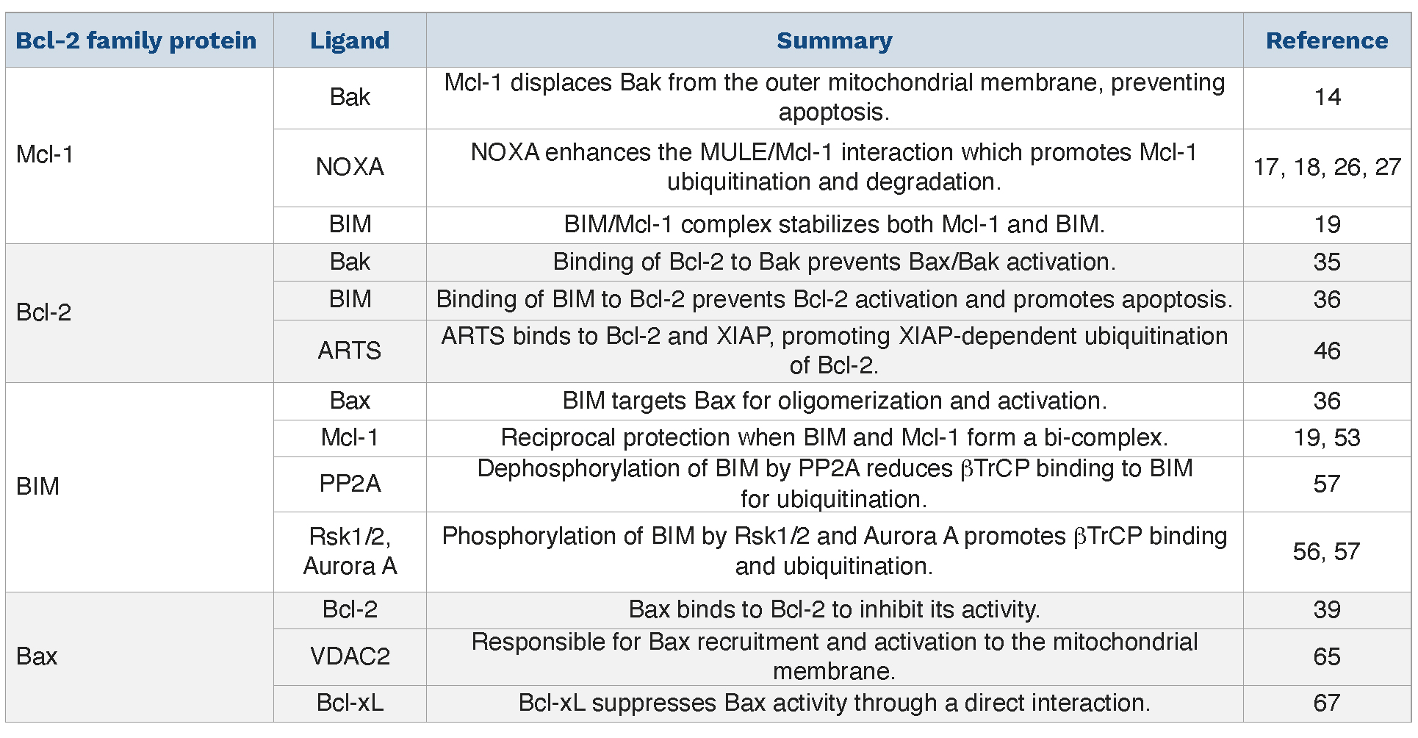Select the "BIM targets Bax for oligomerization" summary

[x=834, y=401]
